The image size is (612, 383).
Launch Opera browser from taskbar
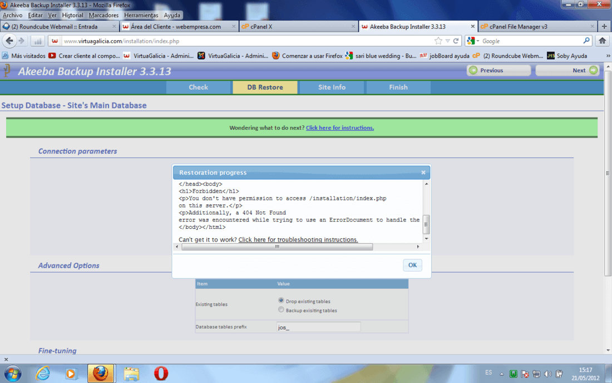pos(161,374)
